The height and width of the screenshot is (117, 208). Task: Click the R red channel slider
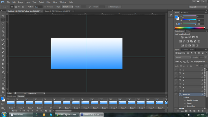pyautogui.click(x=189, y=16)
